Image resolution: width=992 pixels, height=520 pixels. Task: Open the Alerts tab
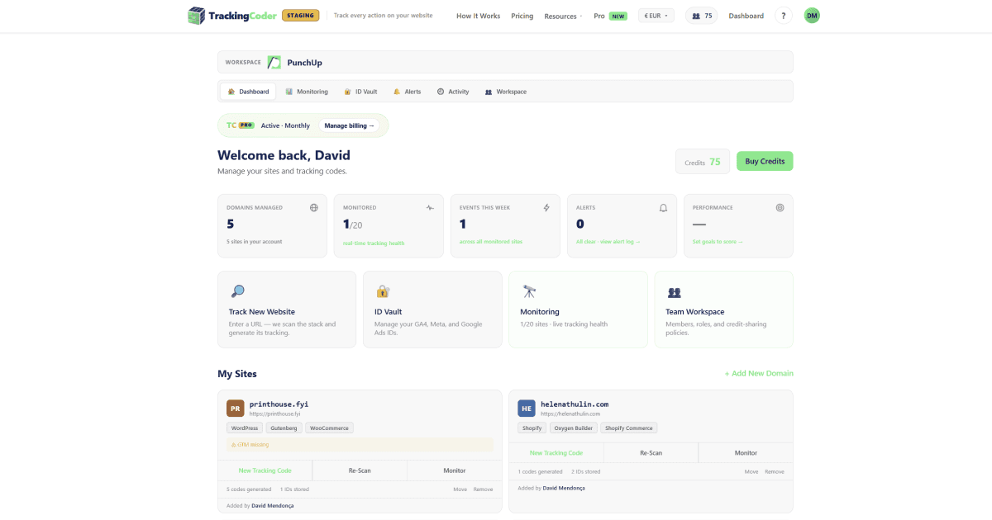point(407,92)
